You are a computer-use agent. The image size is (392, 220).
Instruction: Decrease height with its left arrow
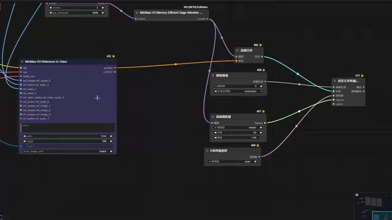24,141
